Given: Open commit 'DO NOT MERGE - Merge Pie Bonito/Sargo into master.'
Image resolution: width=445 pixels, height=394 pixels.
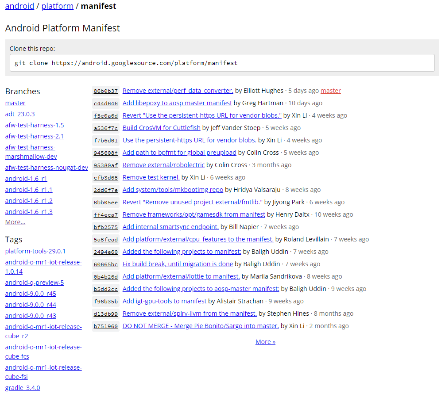Looking at the screenshot, I should click(201, 326).
